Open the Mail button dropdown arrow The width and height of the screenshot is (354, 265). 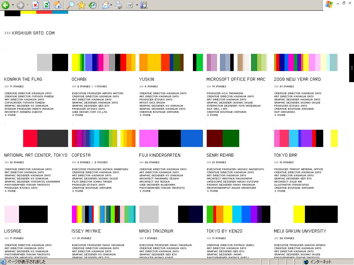pyautogui.click(x=111, y=5)
